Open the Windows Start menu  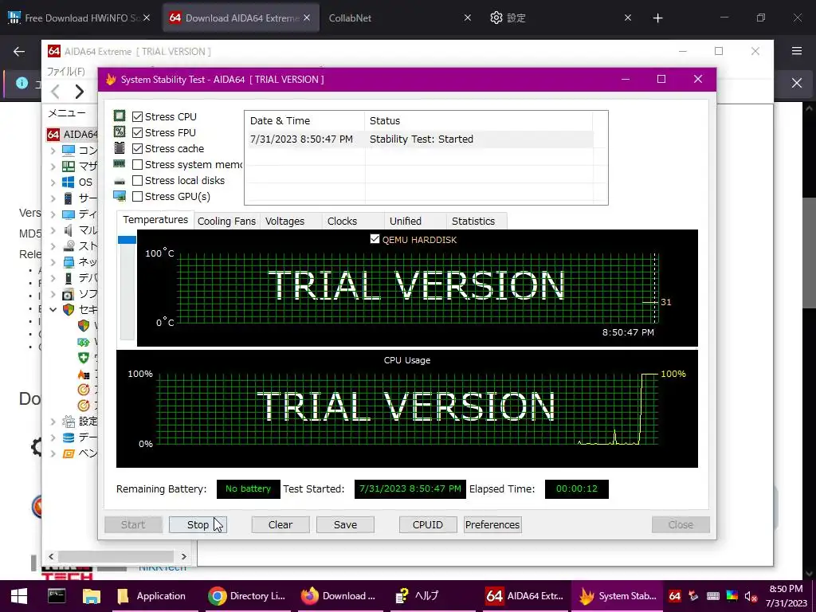(x=19, y=596)
